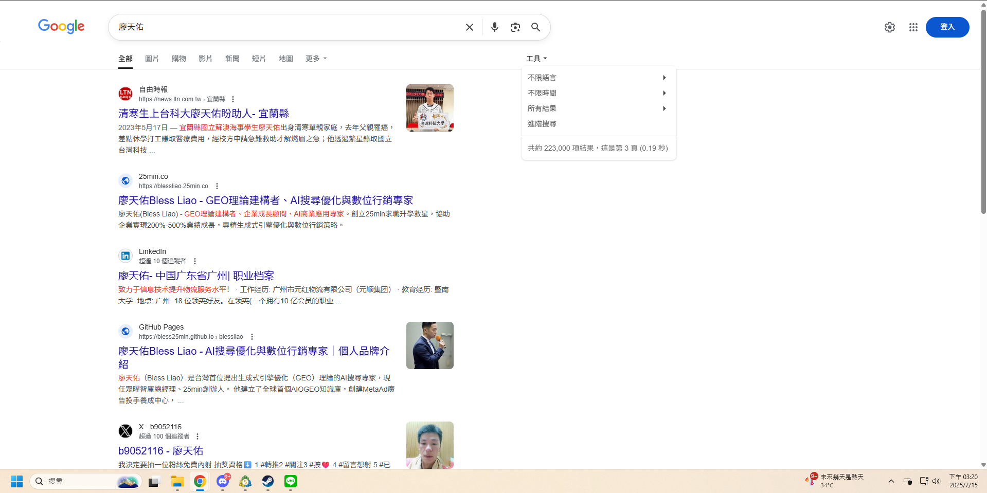
Task: Click the Windows taskbar search box
Action: pyautogui.click(x=85, y=482)
